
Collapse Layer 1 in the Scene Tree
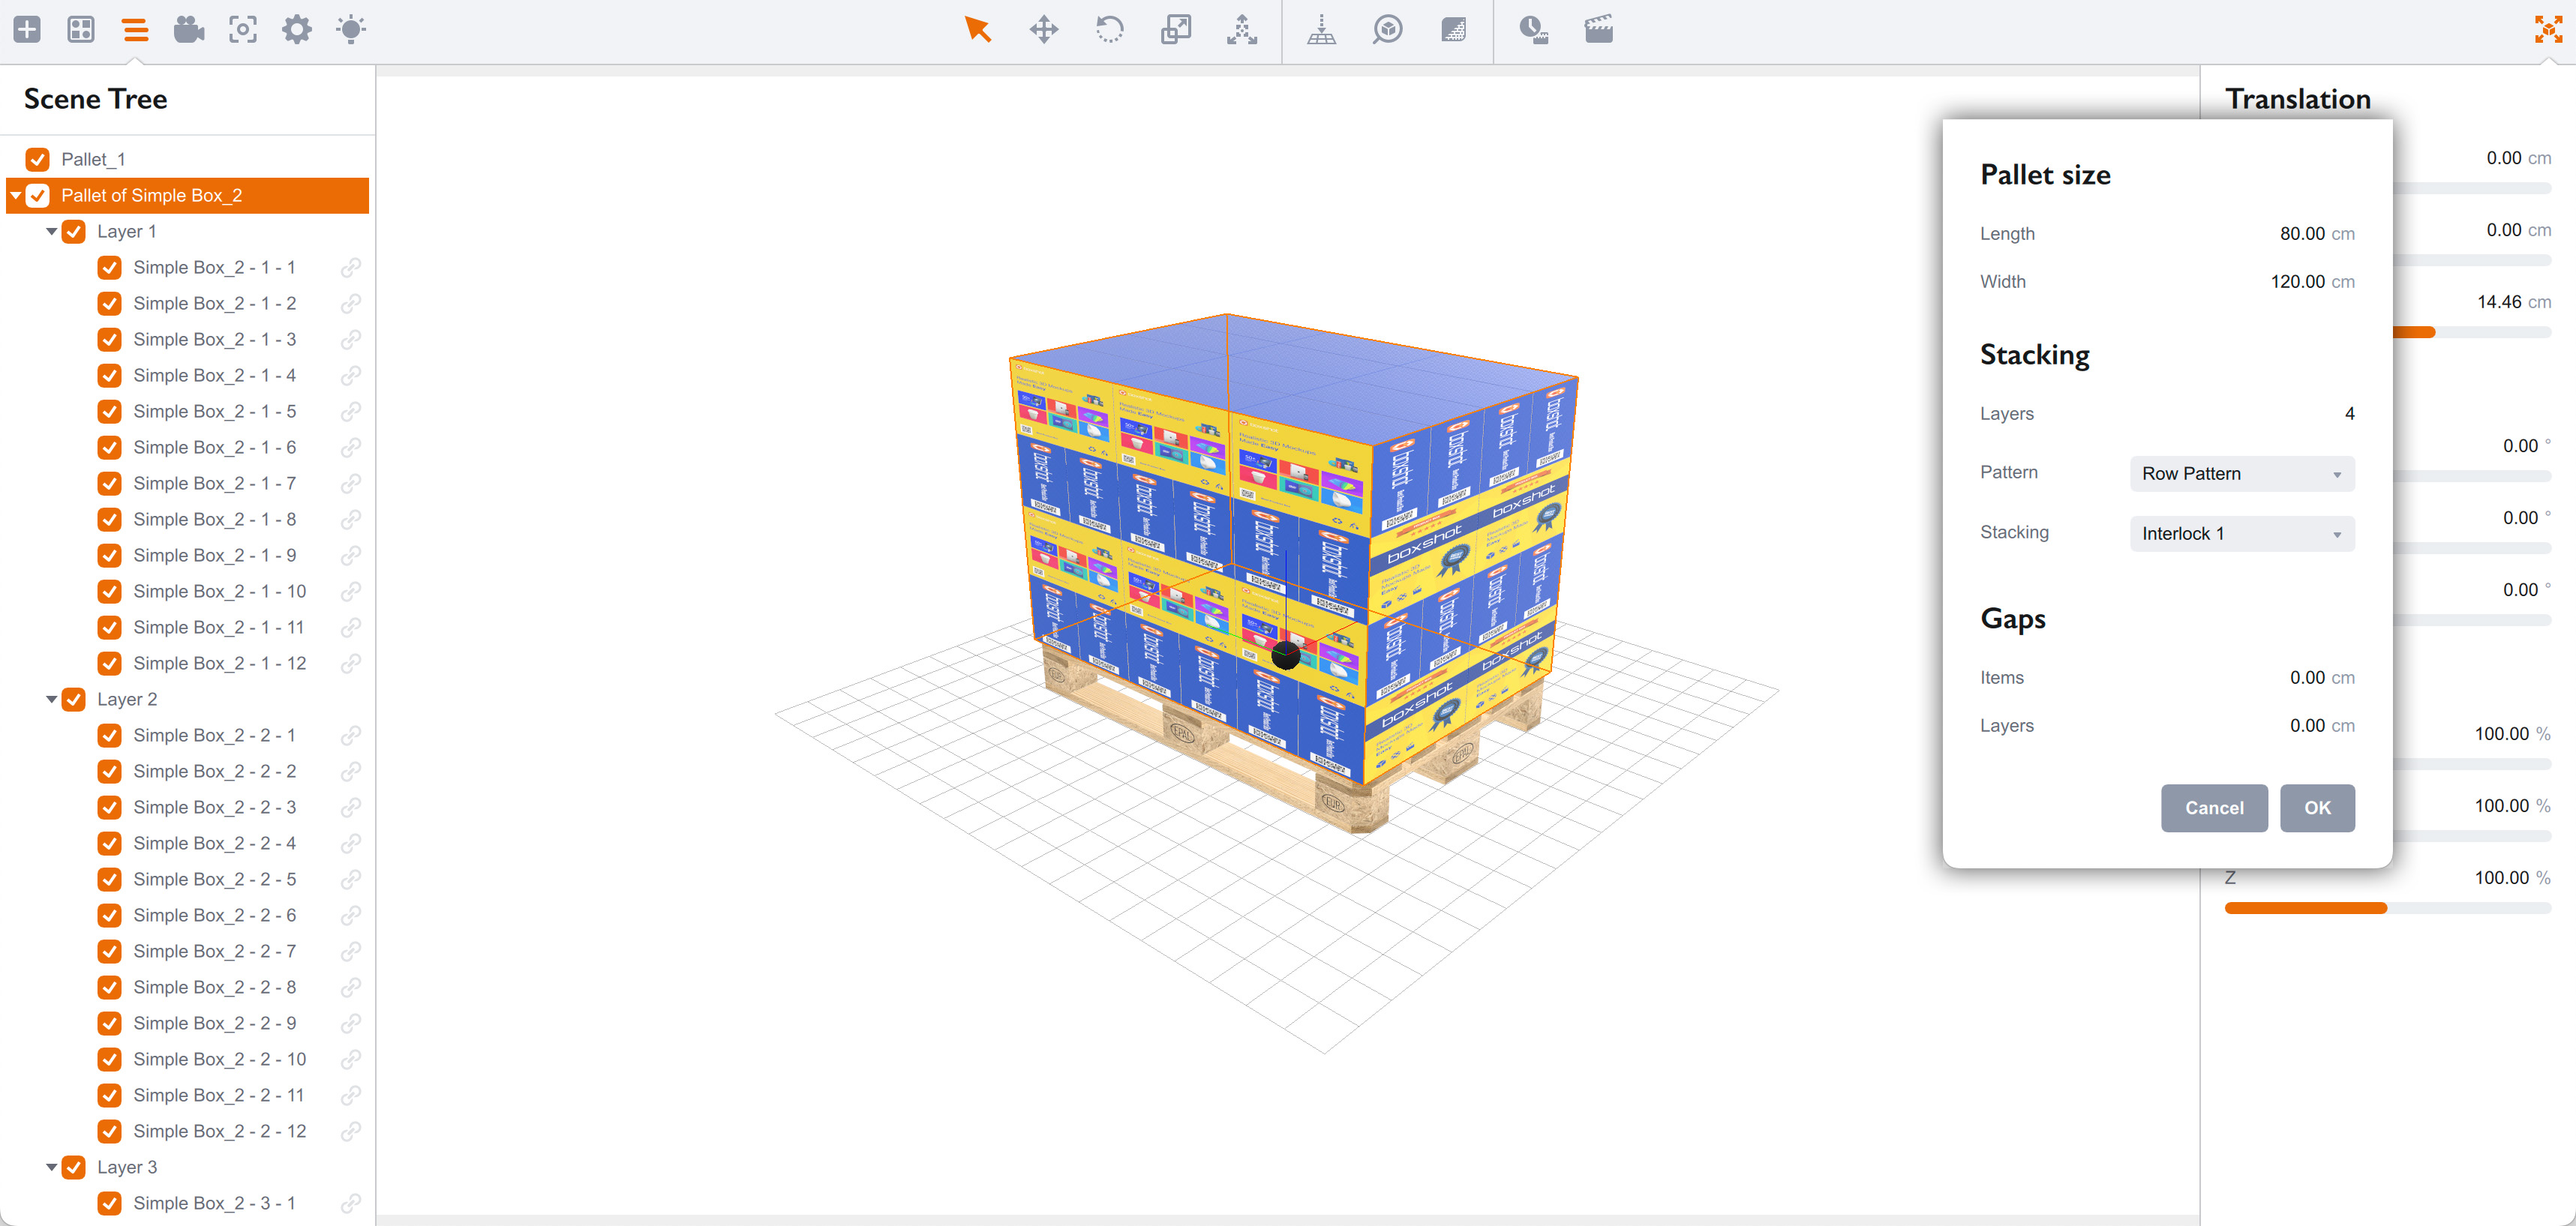tap(51, 231)
